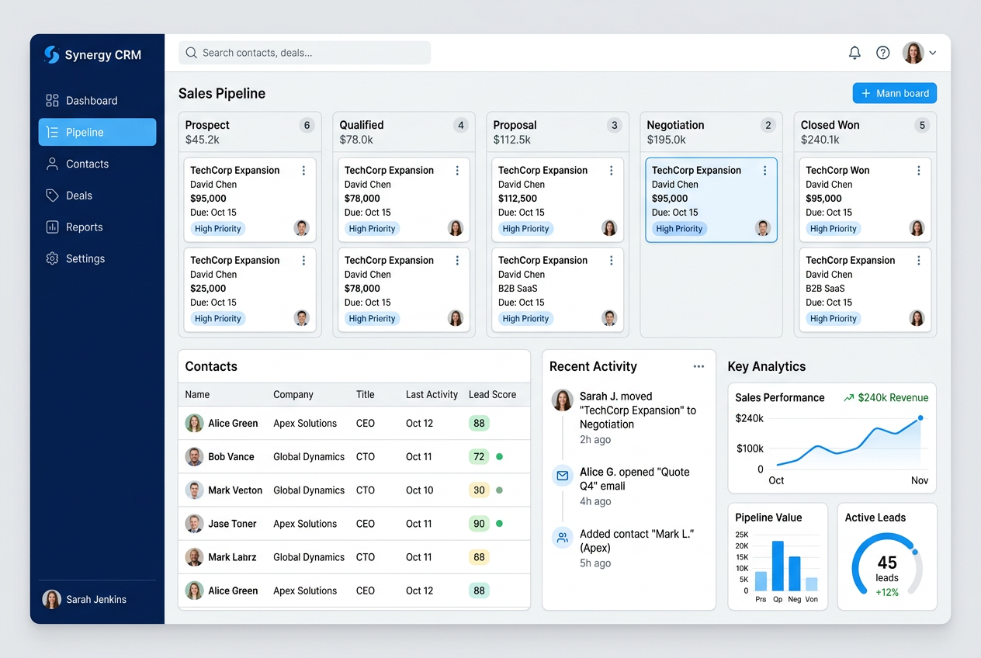Click the Prospect column count badge 6
The image size is (981, 658).
(x=307, y=125)
